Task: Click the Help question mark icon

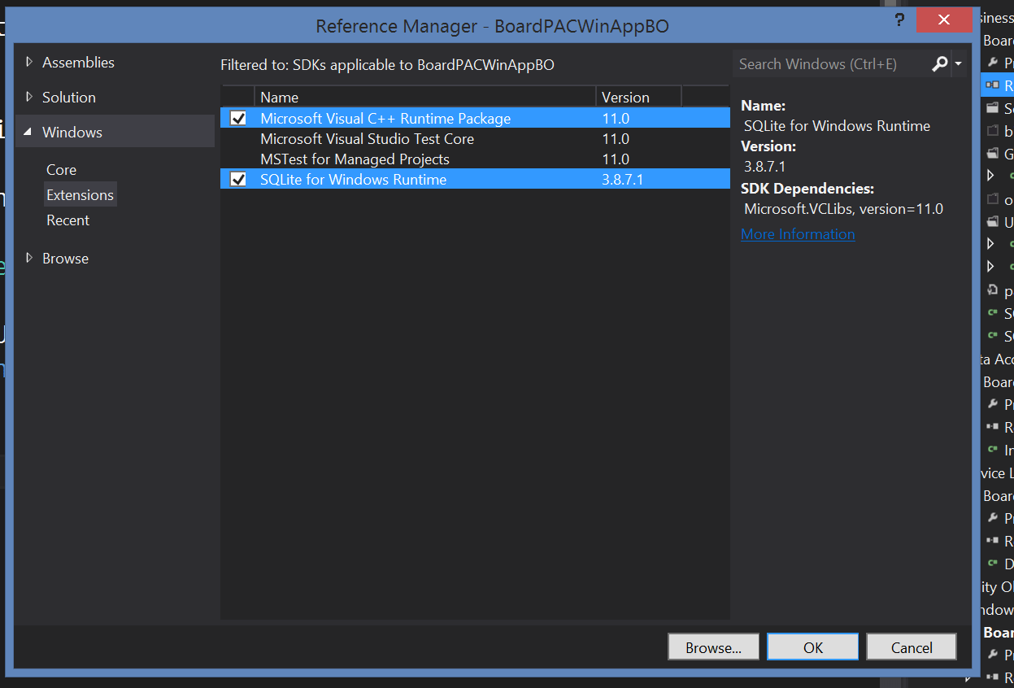Action: (x=899, y=20)
